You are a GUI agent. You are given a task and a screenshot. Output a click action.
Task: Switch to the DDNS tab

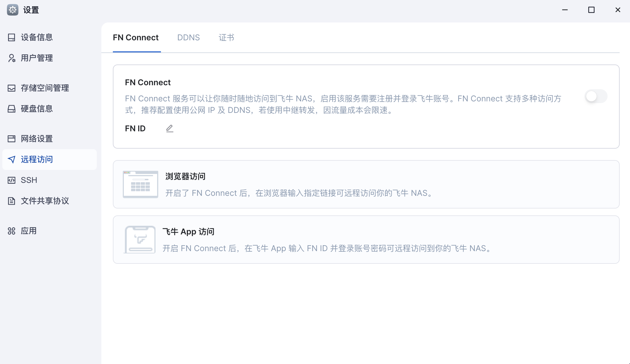pos(188,38)
